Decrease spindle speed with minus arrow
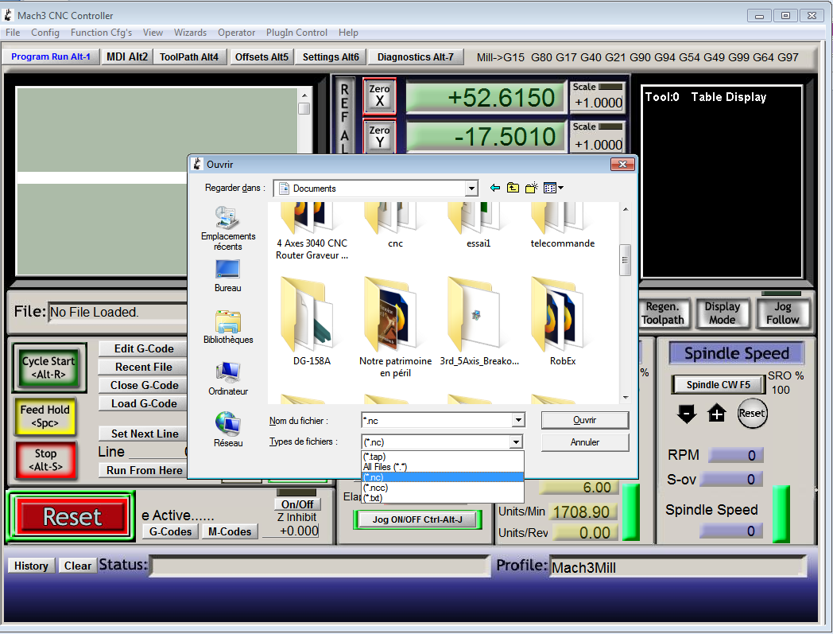This screenshot has width=833, height=634. click(687, 414)
